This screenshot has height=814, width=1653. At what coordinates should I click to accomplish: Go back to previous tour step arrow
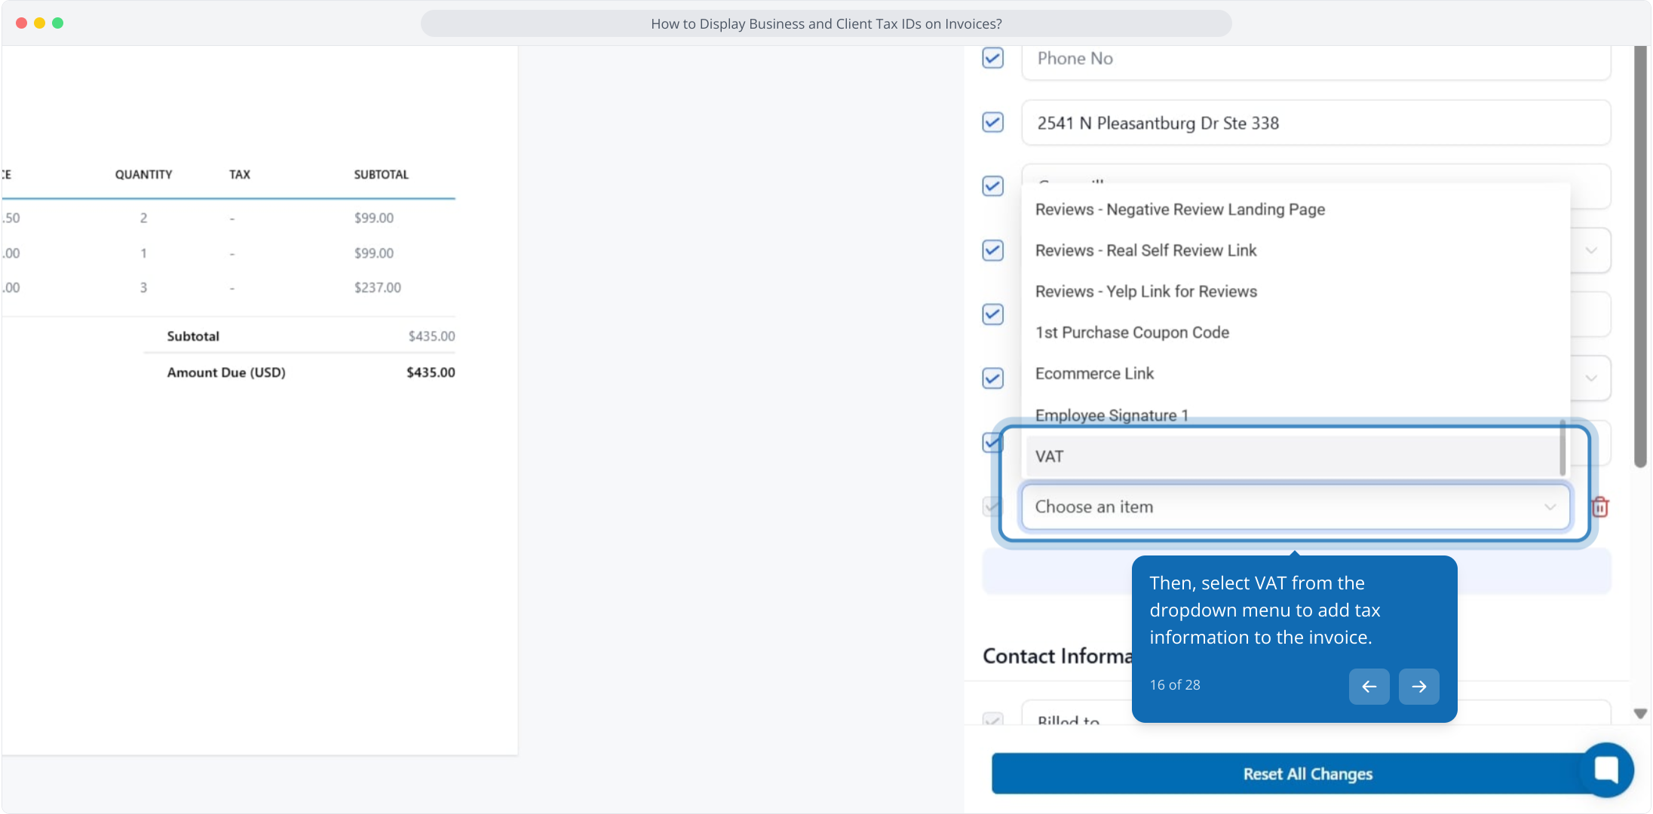1369,686
